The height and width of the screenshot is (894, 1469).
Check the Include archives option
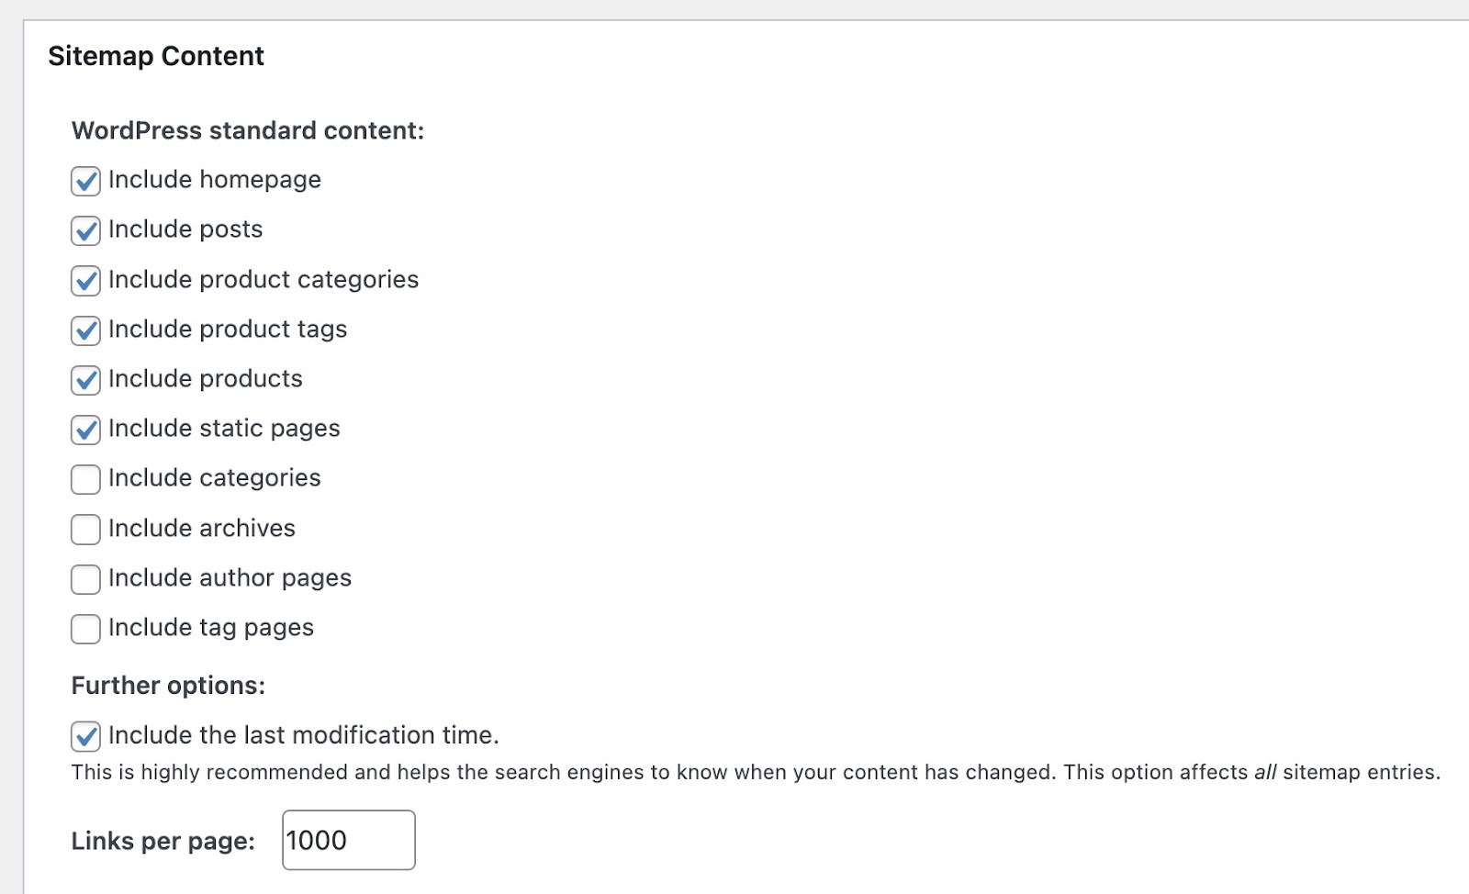tap(84, 530)
